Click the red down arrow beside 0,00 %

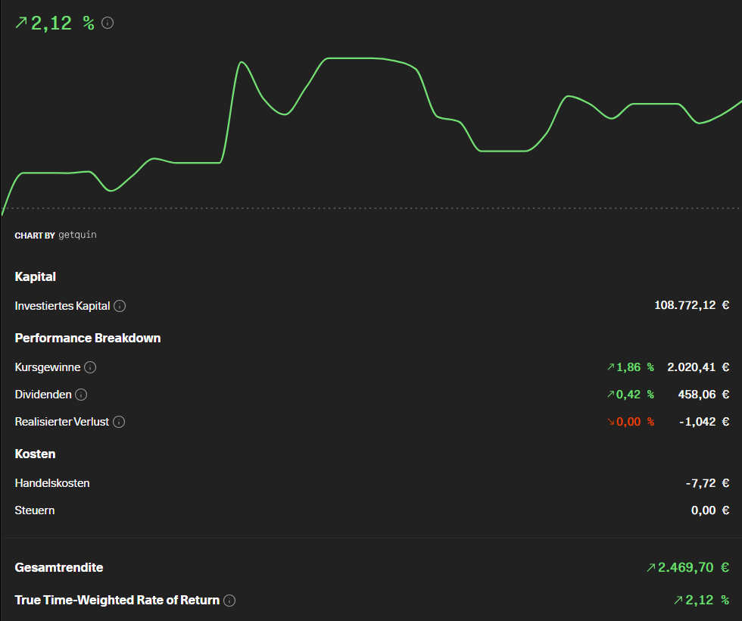pyautogui.click(x=610, y=422)
